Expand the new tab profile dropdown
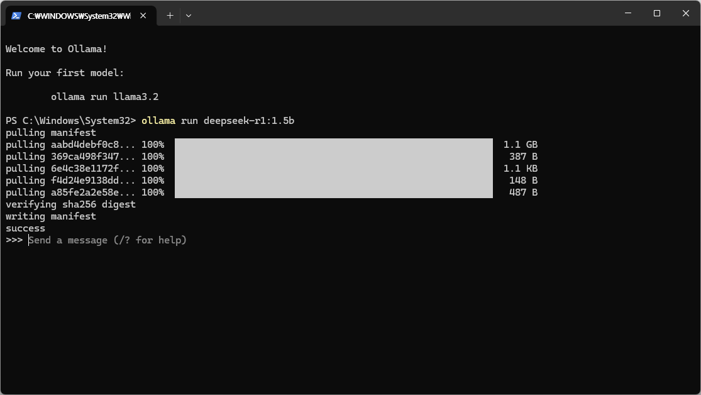701x395 pixels. [189, 16]
